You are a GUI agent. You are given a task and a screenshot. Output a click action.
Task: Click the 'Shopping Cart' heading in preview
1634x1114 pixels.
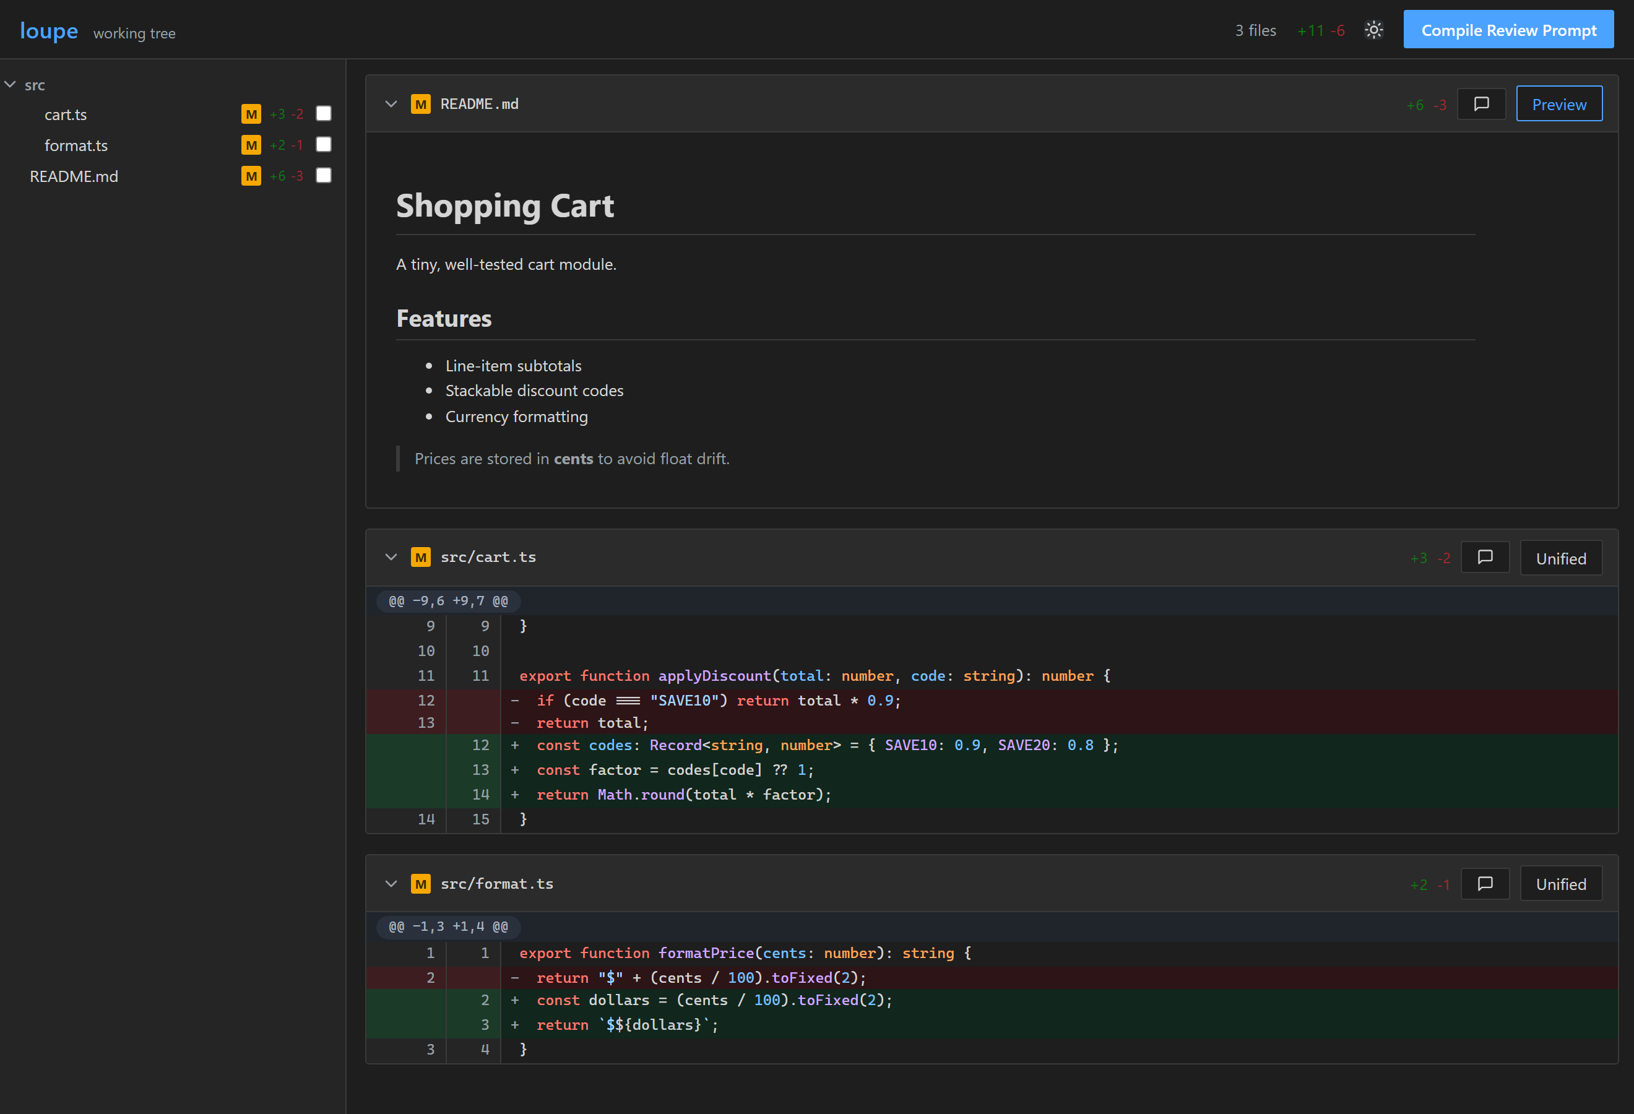pyautogui.click(x=505, y=206)
